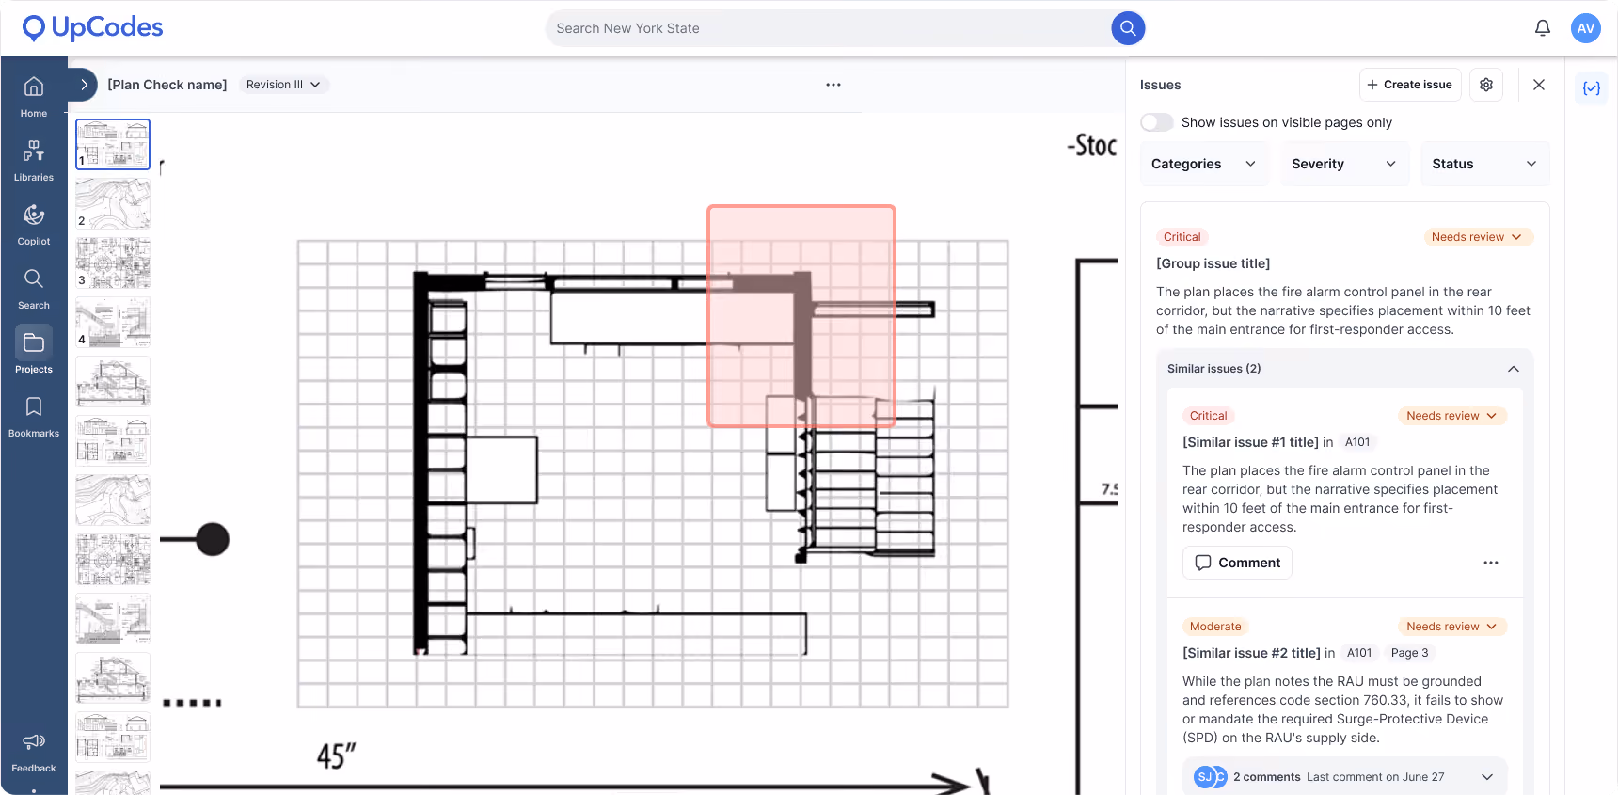Change Similar issue #1 Needs review status
The width and height of the screenshot is (1618, 795).
1452,416
